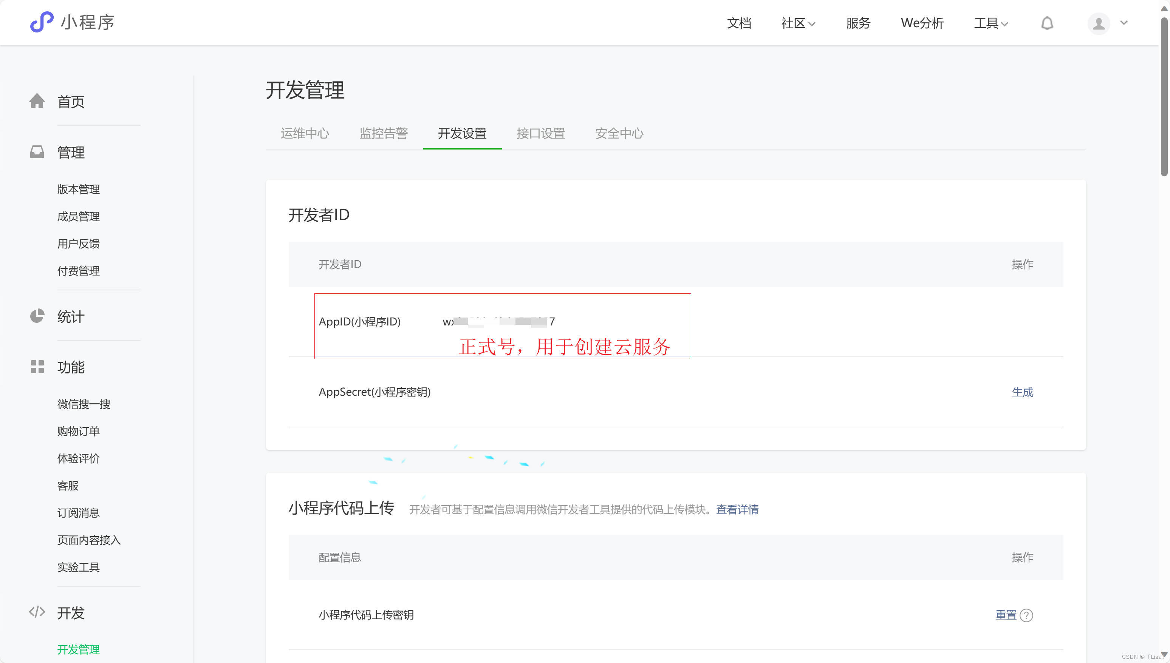Click 重置 for the upload key
1170x663 pixels.
(x=1006, y=615)
